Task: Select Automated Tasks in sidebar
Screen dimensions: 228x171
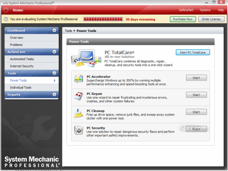Action: point(32,59)
